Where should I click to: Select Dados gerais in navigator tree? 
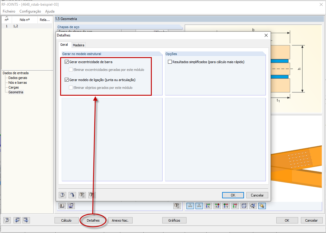tap(18, 78)
